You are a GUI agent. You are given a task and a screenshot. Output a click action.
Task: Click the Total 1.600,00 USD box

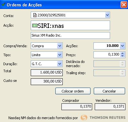click(x=47, y=73)
